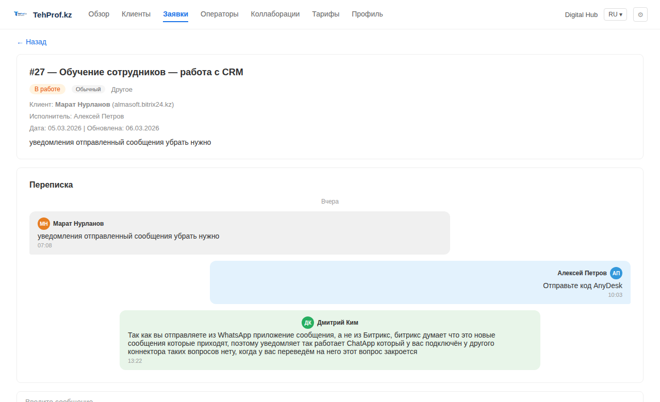Switch to the Клиенты tab
Screen dimensions: 660x402
click(136, 14)
